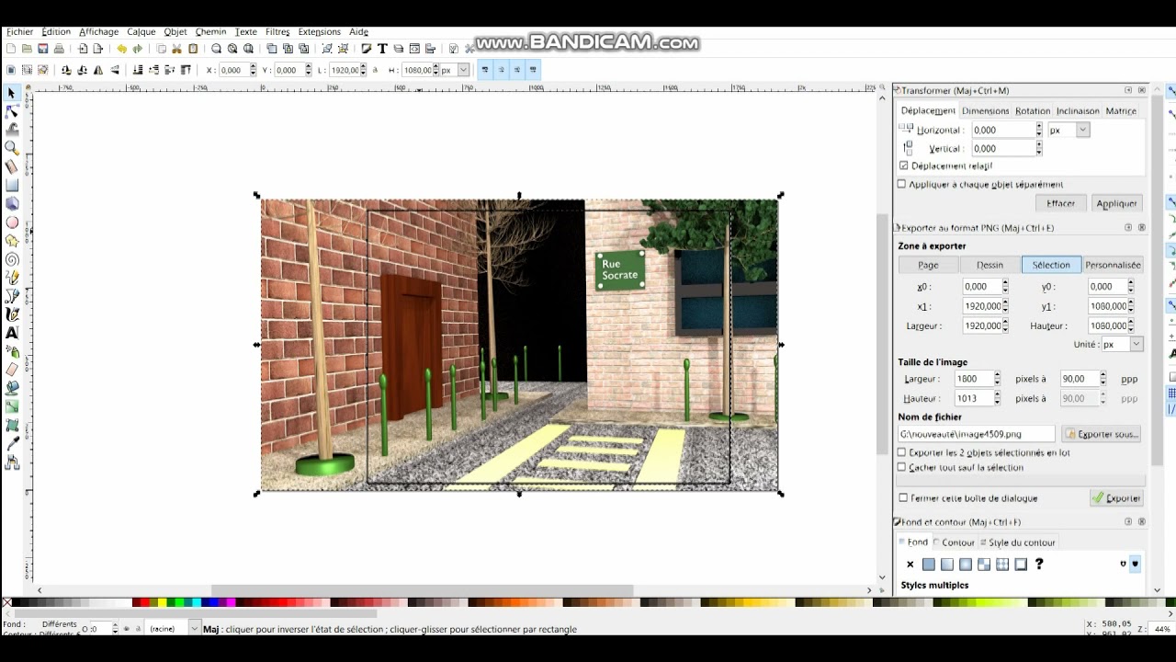Screen dimensions: 1176x662
Task: Open the Édition menu
Action: point(56,32)
